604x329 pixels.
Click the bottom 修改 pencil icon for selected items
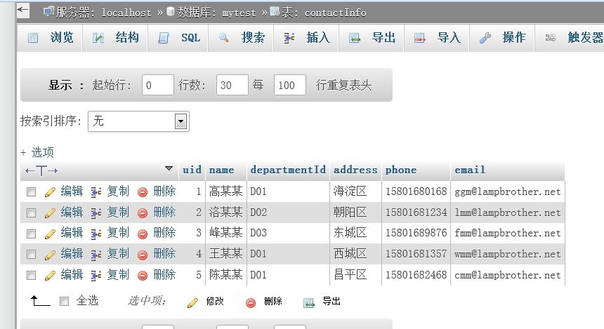click(192, 302)
